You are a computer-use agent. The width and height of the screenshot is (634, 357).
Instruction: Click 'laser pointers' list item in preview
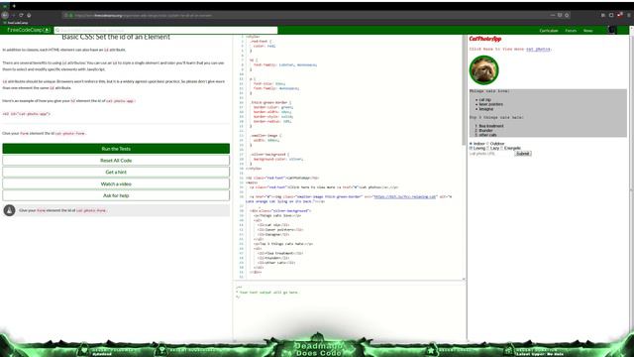pos(491,104)
